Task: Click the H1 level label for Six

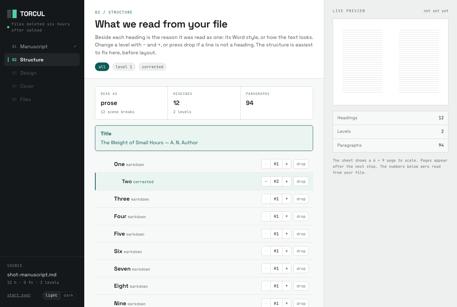Action: click(x=276, y=251)
